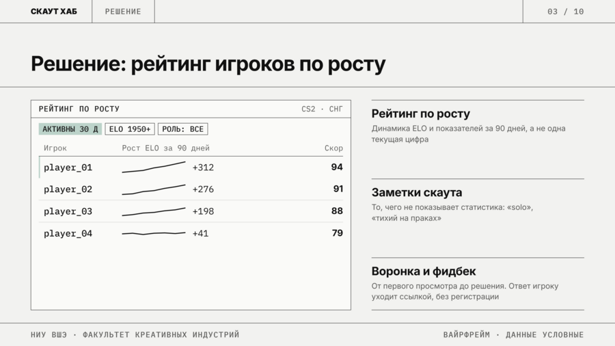Click the score 88 cell

pos(337,211)
